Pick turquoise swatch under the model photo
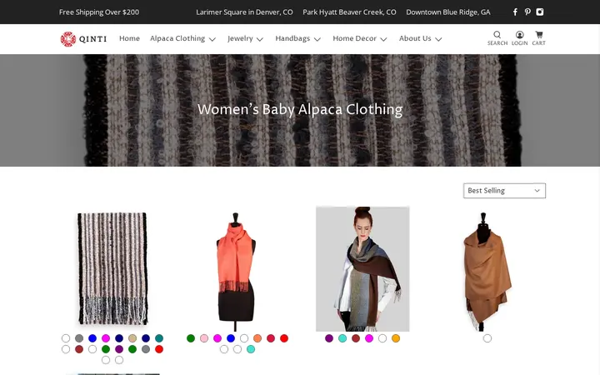 click(342, 338)
